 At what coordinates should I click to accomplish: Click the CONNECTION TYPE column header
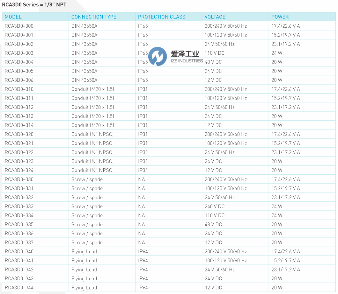[94, 17]
